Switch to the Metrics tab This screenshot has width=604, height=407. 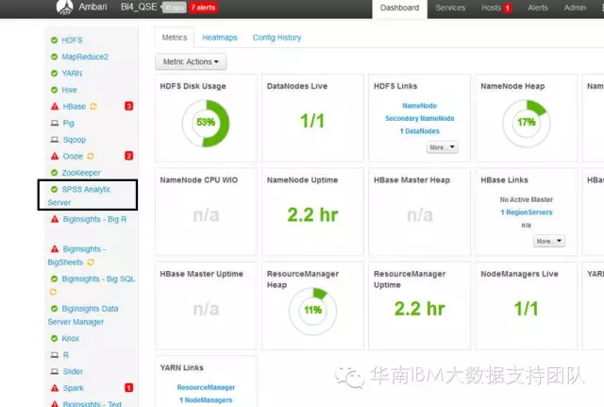click(x=175, y=38)
